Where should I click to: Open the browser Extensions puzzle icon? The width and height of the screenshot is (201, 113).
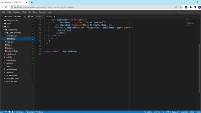tap(191, 7)
